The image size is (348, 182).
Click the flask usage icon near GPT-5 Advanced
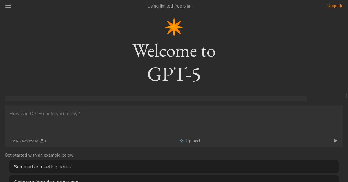(42, 141)
